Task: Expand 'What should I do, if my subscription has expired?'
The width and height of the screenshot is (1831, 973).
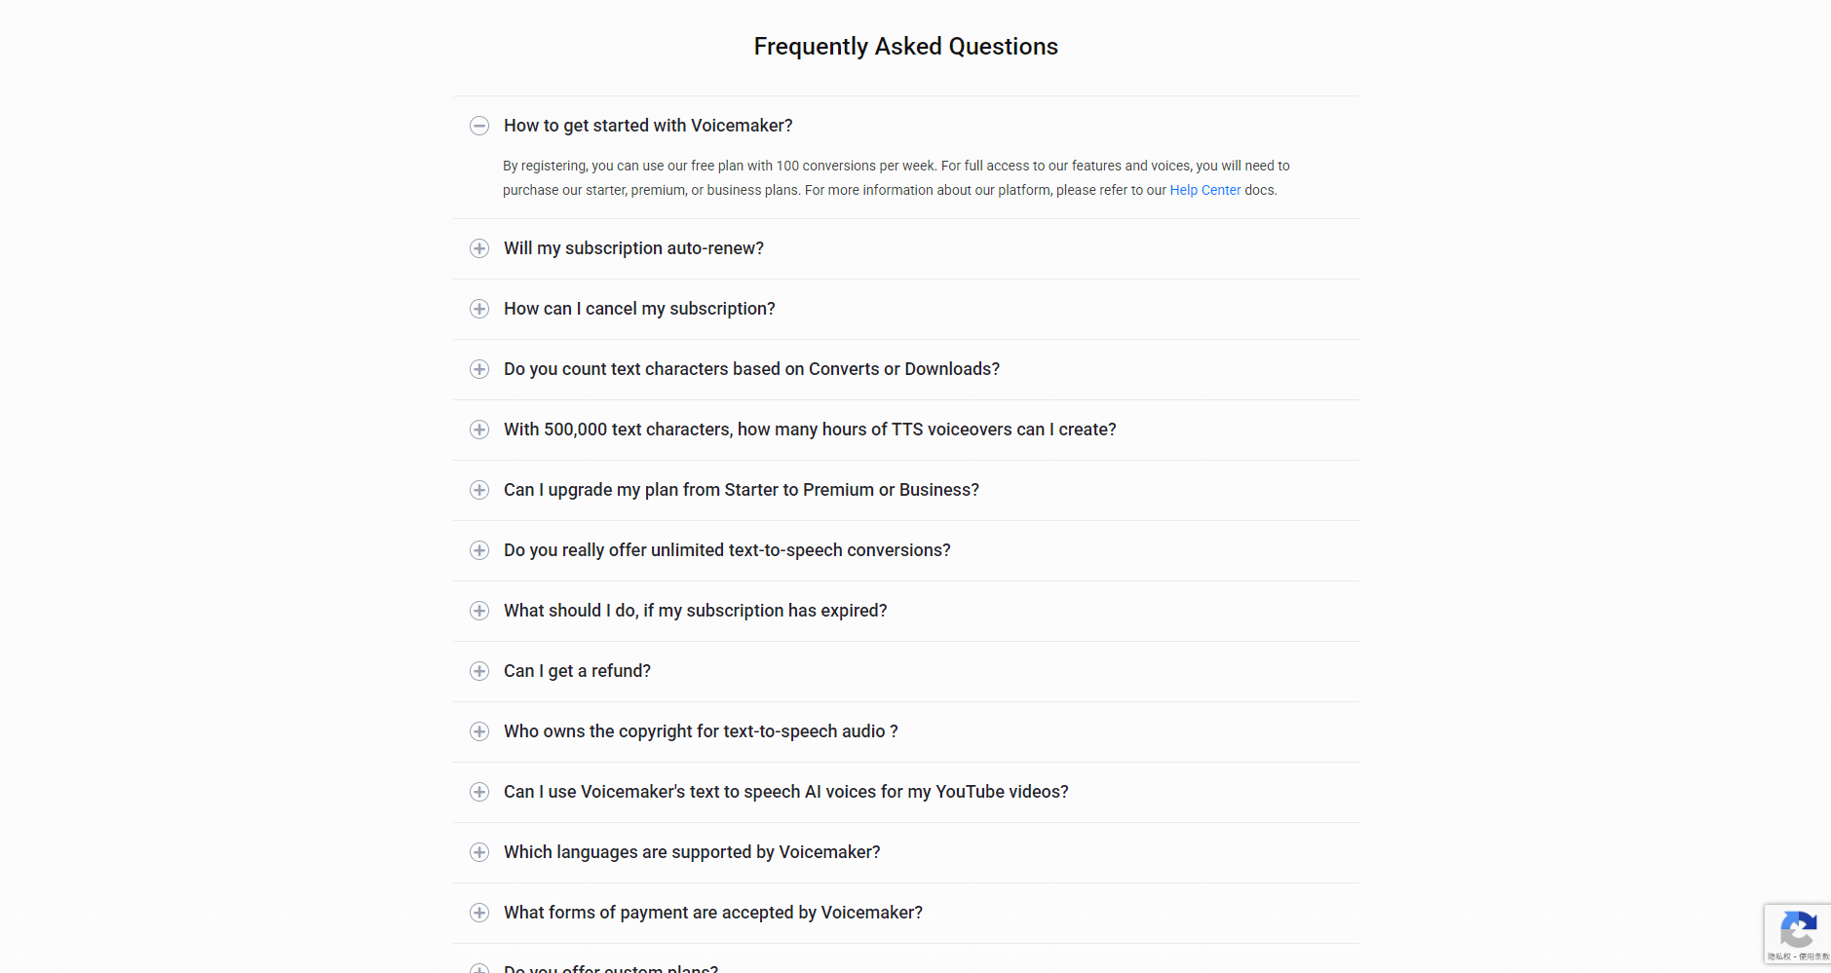Action: click(x=695, y=611)
